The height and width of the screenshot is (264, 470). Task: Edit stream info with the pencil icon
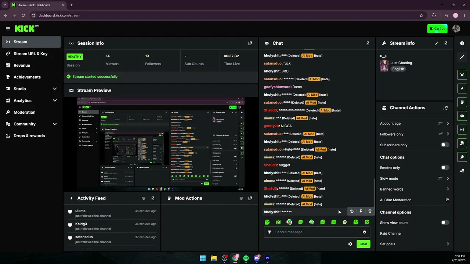point(437,43)
